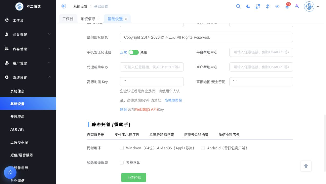326x184 pixels.
Task: Click the 代理帮助中心 input field
Action: tap(152, 67)
